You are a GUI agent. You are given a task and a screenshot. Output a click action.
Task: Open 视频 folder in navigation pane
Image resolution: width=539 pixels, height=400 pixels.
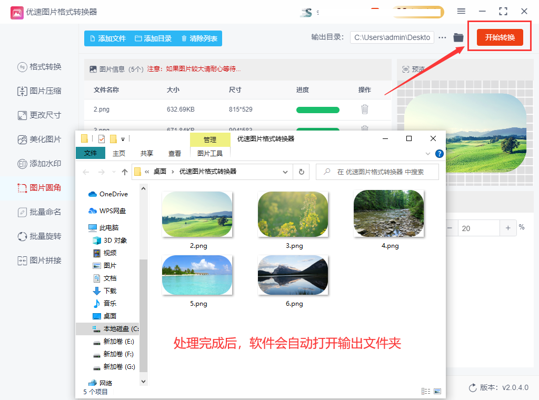(x=105, y=253)
